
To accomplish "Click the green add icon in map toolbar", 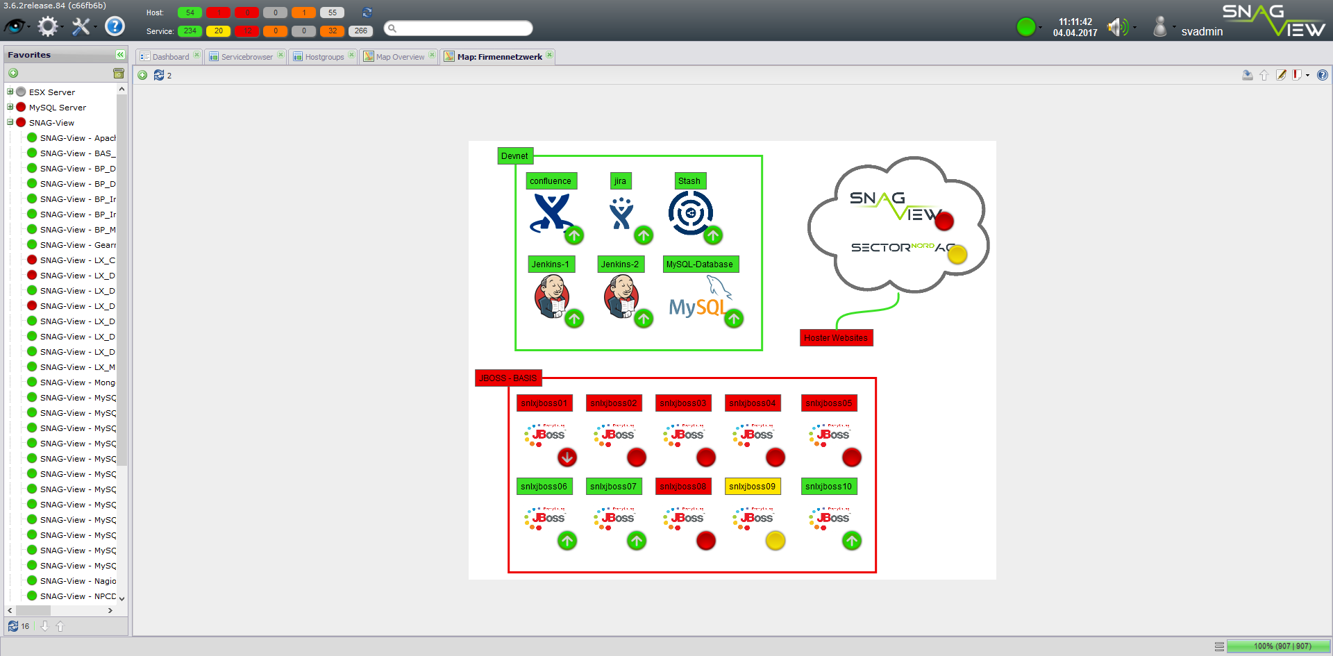I will point(142,75).
